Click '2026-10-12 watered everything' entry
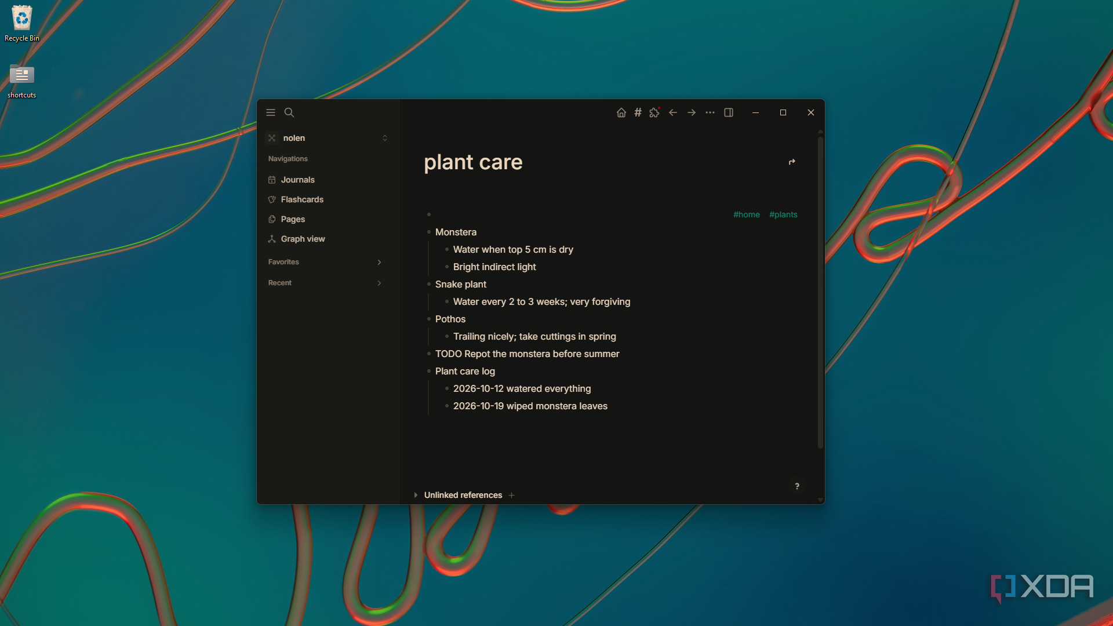 (x=522, y=388)
